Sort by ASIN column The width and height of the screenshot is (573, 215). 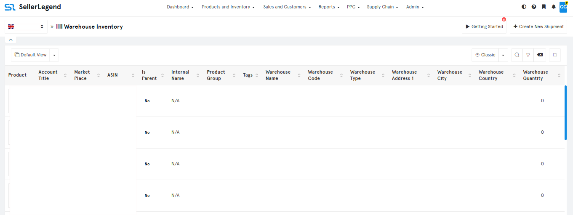tap(132, 75)
